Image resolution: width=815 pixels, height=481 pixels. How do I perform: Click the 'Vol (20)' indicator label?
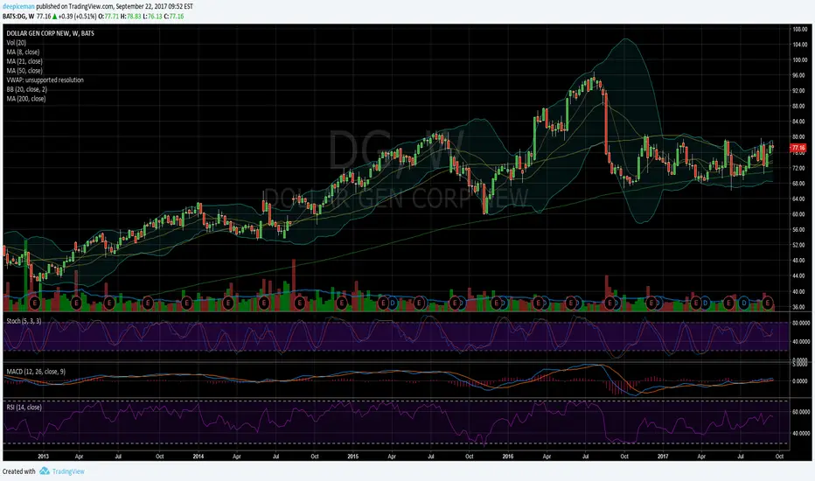point(16,43)
